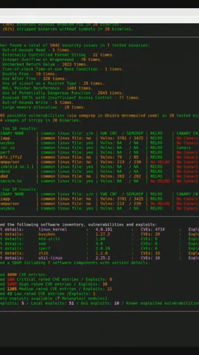This screenshot has height=355, width=199.
Task: Select 'Out-of-bounds Write - 5 times' entry
Action: point(38,102)
